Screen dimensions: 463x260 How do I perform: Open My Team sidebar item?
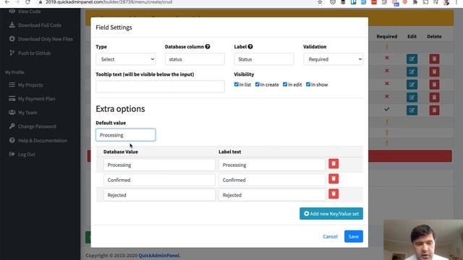27,113
